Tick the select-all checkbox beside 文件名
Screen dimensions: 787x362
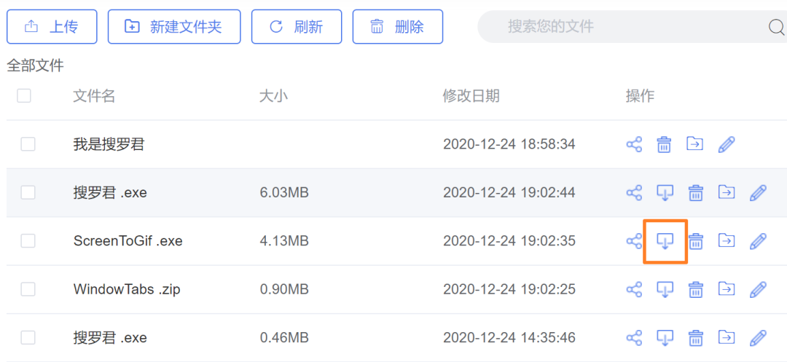[x=23, y=95]
